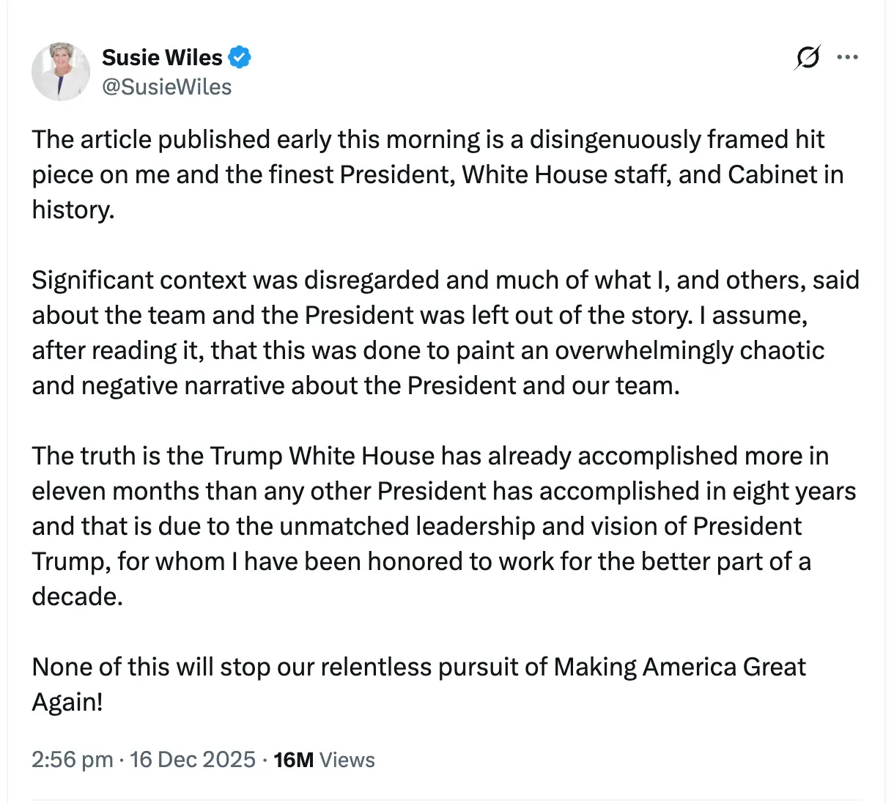Image resolution: width=894 pixels, height=803 pixels.
Task: Open Grok analysis for this post
Action: click(807, 57)
